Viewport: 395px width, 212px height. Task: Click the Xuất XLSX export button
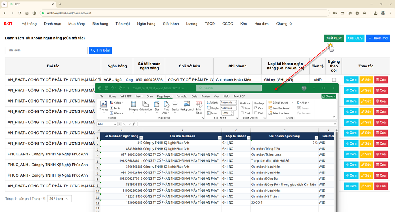pyautogui.click(x=334, y=38)
